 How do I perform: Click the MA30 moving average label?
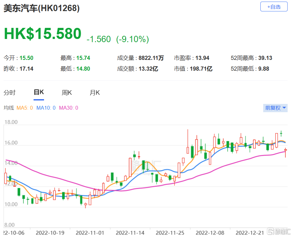pos(69,108)
